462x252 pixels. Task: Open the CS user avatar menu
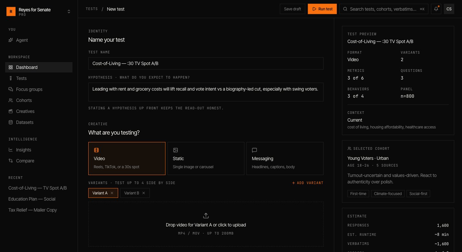[449, 9]
